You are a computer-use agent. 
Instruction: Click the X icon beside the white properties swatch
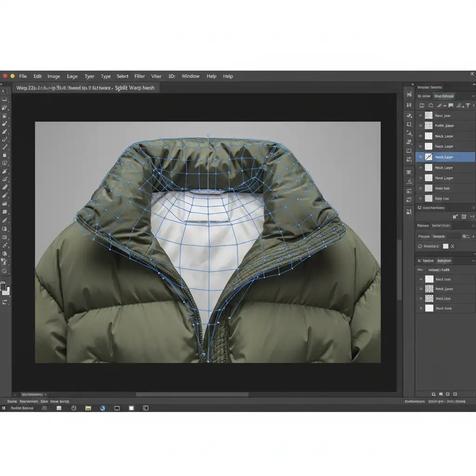click(452, 246)
